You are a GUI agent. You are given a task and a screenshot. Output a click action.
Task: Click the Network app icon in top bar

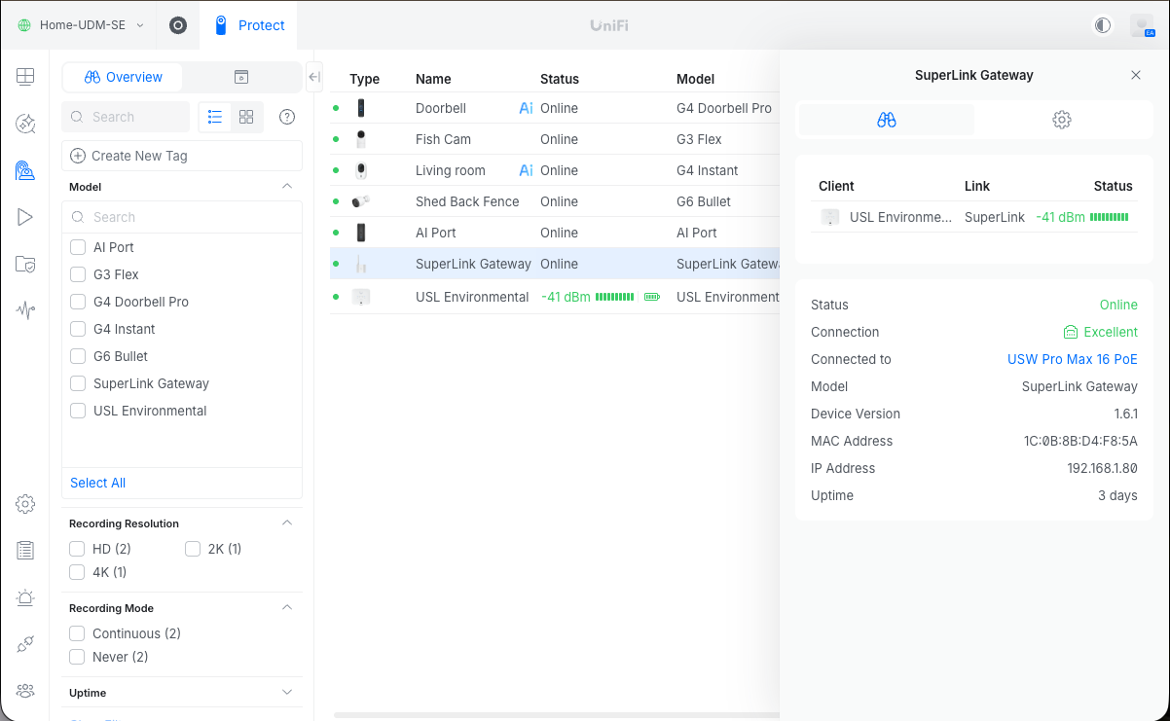[177, 25]
